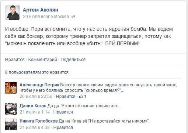
Task: View the 8 users who like this
Action: pos(37,72)
